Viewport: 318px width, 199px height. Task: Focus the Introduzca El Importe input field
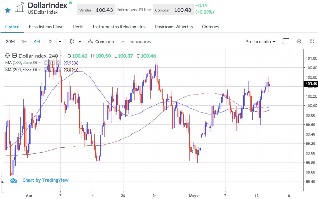pyautogui.click(x=134, y=10)
